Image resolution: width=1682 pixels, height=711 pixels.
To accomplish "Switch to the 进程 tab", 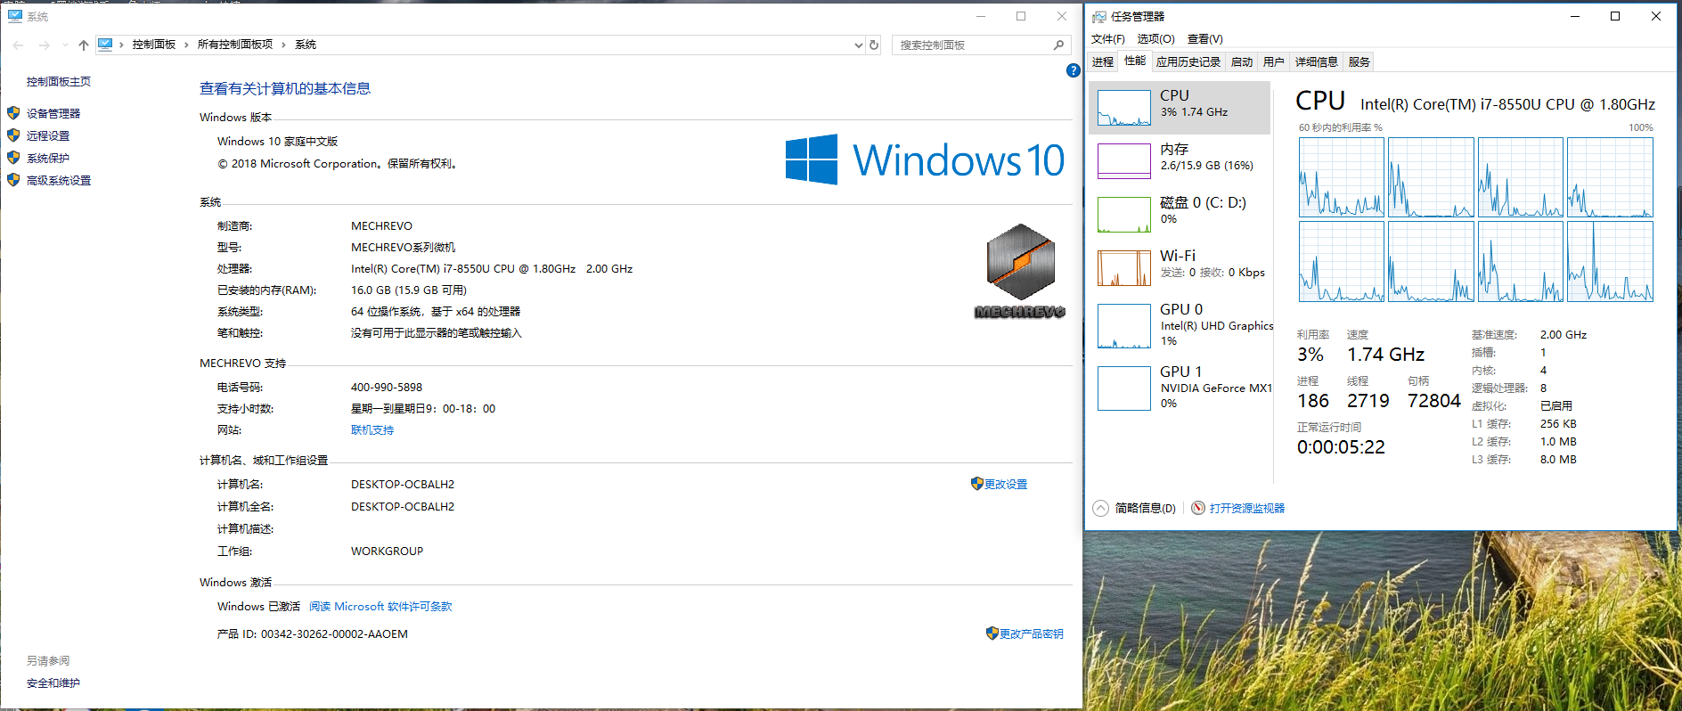I will (1103, 61).
